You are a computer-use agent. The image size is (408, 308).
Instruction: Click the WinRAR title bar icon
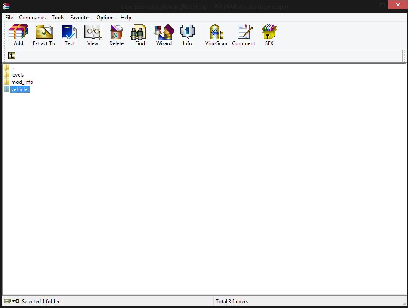[6, 6]
